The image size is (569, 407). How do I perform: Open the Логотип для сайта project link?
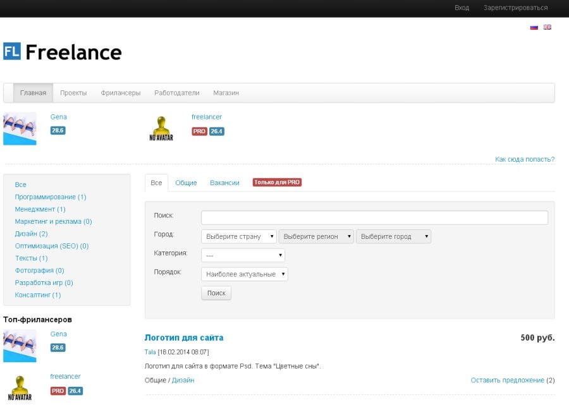184,337
